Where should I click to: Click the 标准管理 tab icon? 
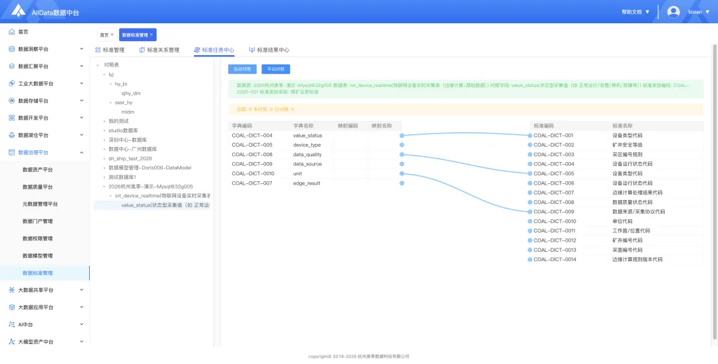pyautogui.click(x=98, y=50)
